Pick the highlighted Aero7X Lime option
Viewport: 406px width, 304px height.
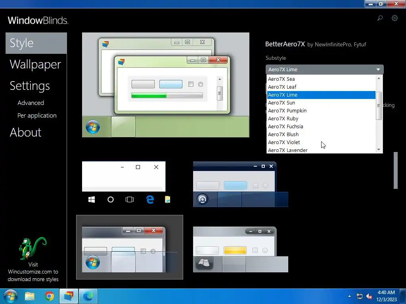click(321, 95)
